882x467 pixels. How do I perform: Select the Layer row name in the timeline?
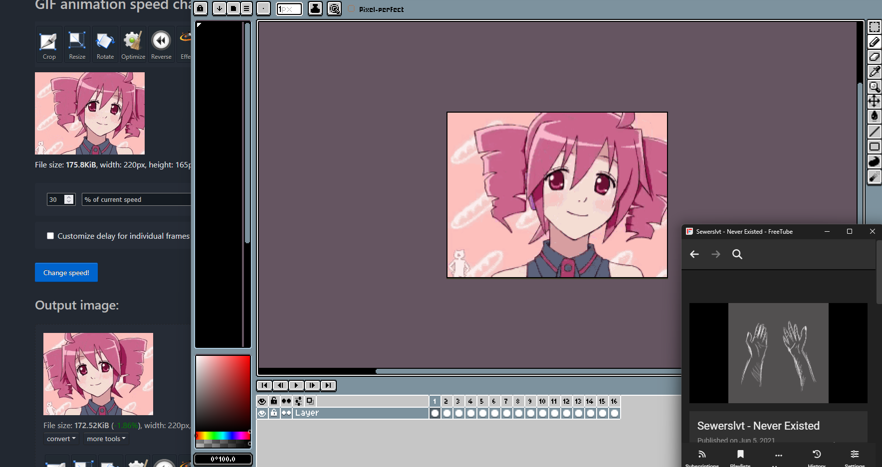pos(361,413)
